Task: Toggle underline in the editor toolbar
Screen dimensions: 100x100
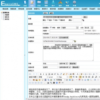Action: tap(46, 74)
